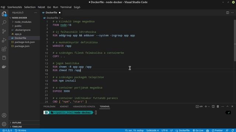The width and height of the screenshot is (236, 132).
Task: Open Run and Debug view
Action: tap(4, 40)
